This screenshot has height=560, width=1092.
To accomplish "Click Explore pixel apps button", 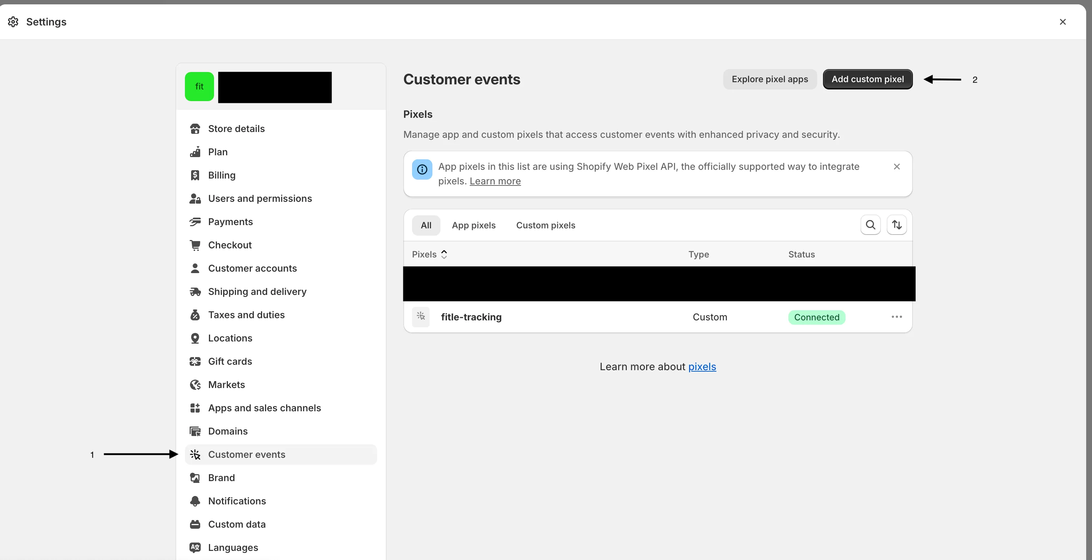I will 770,79.
